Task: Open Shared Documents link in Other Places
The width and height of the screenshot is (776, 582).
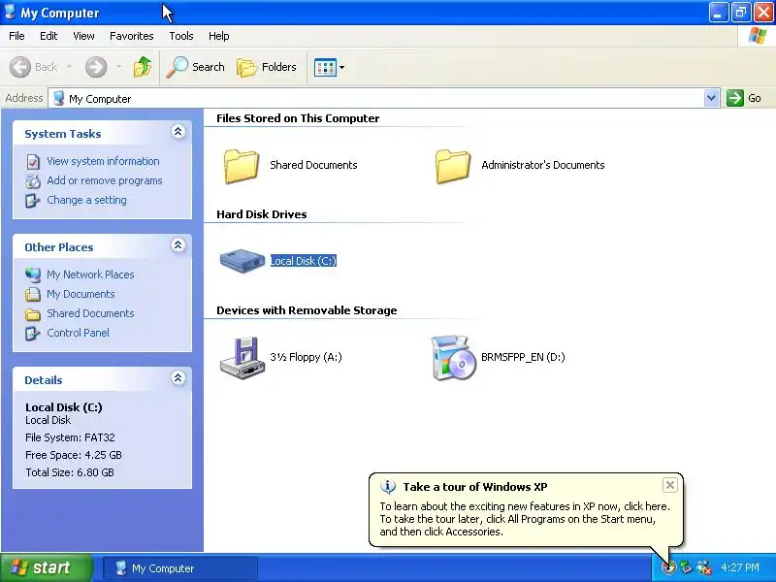Action: click(90, 313)
